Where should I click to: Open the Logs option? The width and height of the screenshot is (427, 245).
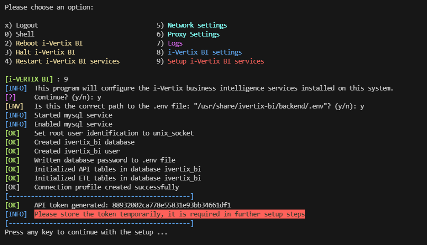click(169, 43)
